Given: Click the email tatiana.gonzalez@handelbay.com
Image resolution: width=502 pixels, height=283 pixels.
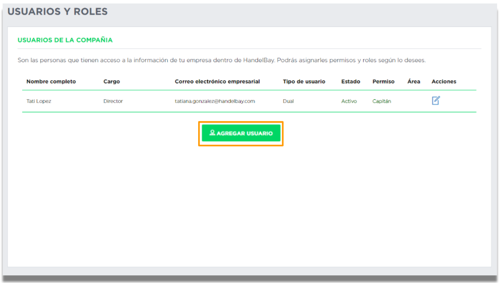Looking at the screenshot, I should (215, 101).
